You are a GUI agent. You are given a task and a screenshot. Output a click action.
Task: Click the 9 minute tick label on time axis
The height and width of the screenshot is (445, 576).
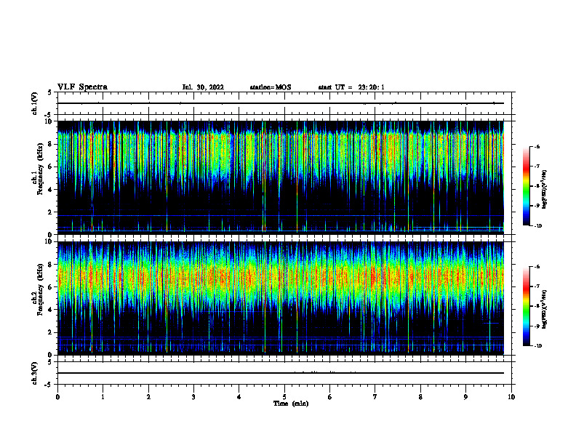tap(465, 397)
